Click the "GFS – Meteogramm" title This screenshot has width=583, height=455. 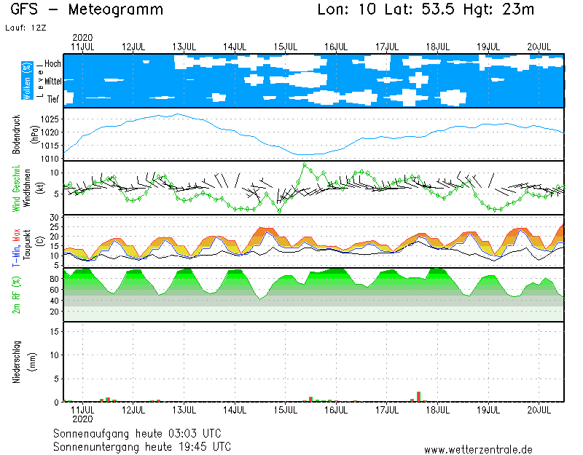(x=87, y=9)
